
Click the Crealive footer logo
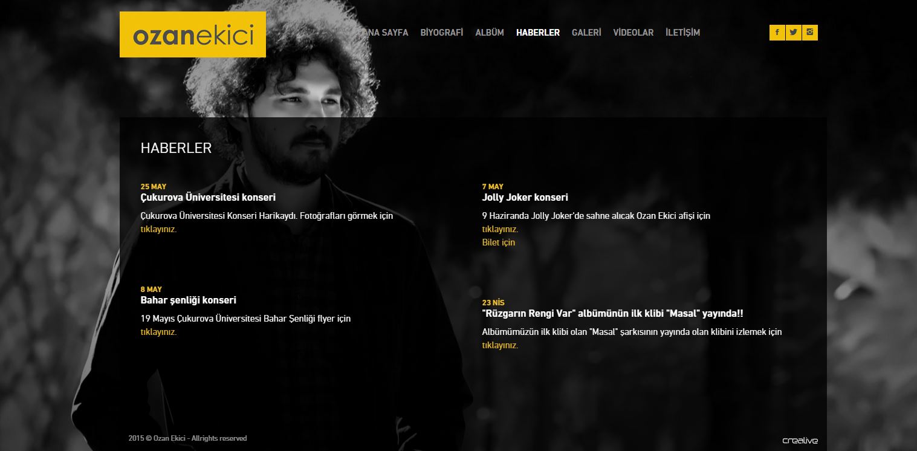point(800,441)
